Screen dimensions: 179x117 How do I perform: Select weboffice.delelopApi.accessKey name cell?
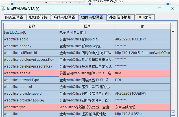coord(31,60)
